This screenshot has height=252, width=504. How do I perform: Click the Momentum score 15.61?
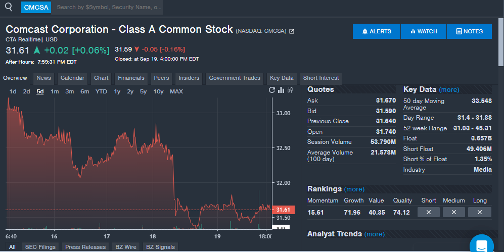coord(315,213)
